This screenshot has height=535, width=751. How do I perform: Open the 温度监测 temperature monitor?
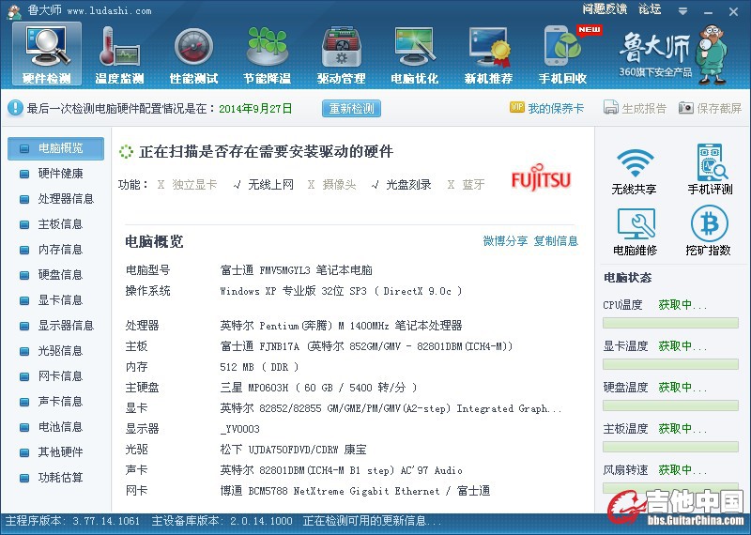(x=119, y=53)
